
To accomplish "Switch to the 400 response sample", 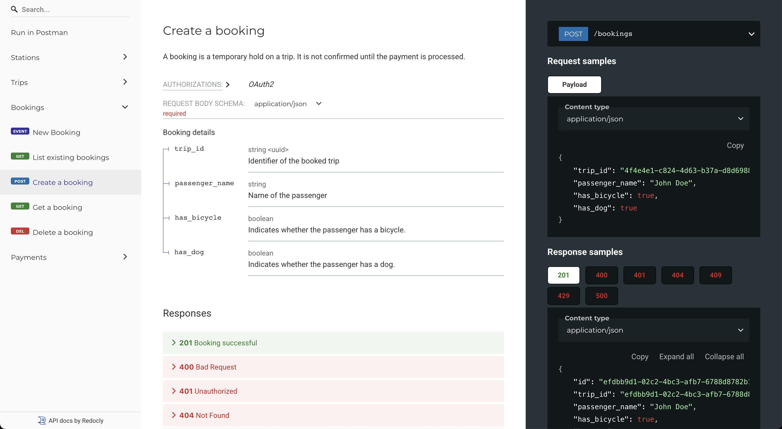I will point(601,275).
